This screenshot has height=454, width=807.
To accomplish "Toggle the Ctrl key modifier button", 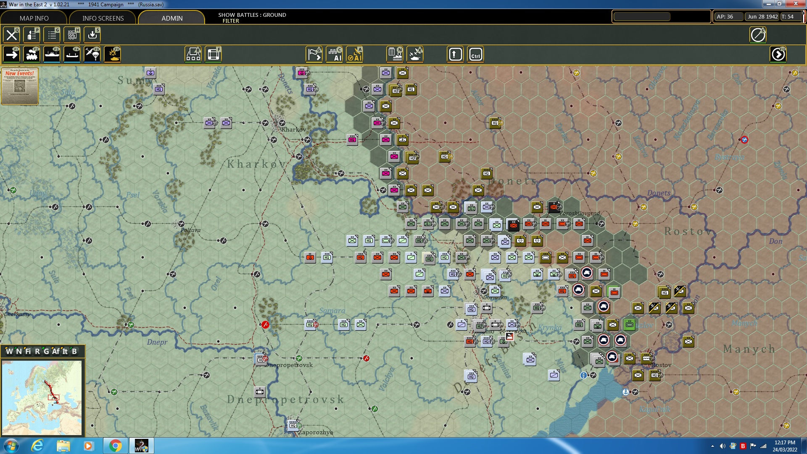I will click(x=476, y=55).
